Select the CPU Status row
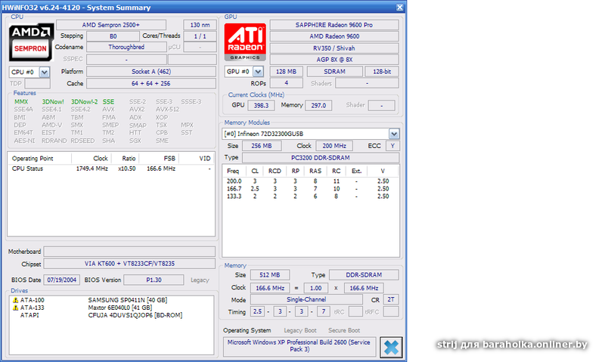 pos(111,169)
